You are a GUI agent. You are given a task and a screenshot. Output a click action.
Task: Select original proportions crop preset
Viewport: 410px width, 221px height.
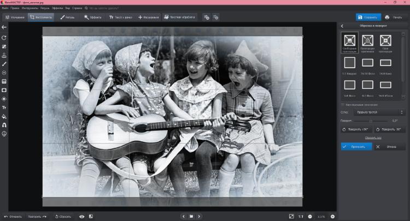tap(367, 41)
